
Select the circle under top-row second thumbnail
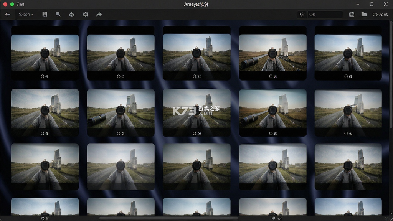[x=119, y=76]
